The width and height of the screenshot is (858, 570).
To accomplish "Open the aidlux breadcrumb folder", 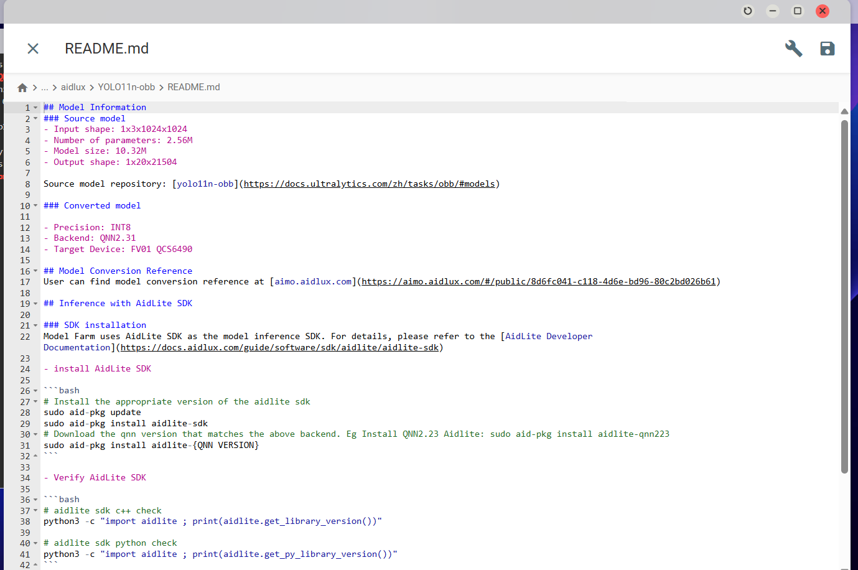I will click(x=73, y=87).
